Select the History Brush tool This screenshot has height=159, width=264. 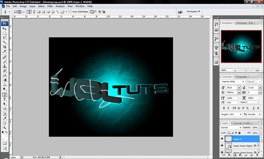click(4, 71)
